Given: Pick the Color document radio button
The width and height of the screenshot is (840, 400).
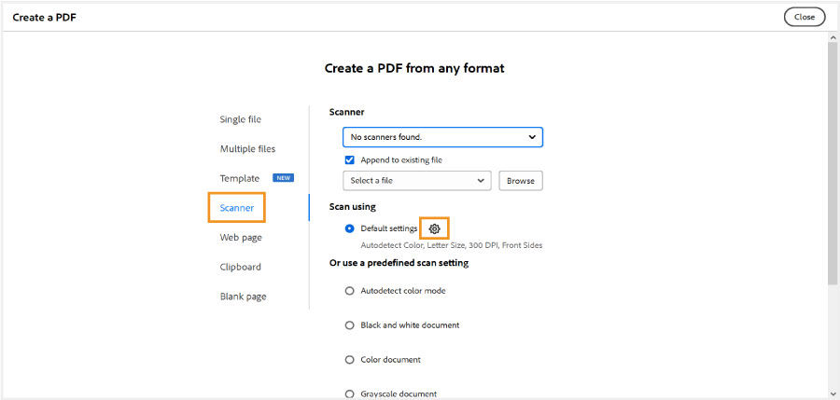Looking at the screenshot, I should pyautogui.click(x=350, y=360).
